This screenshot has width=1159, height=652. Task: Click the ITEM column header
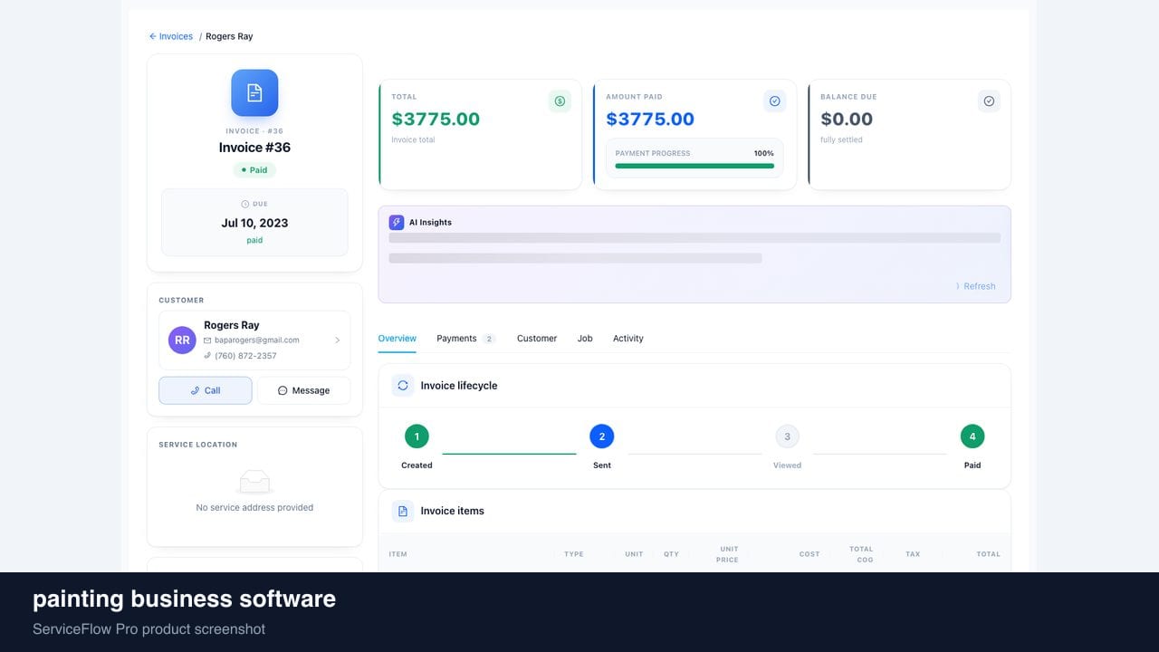pos(398,554)
